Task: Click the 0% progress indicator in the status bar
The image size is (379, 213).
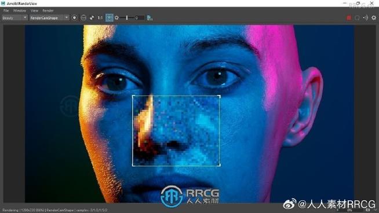Action: (x=349, y=210)
